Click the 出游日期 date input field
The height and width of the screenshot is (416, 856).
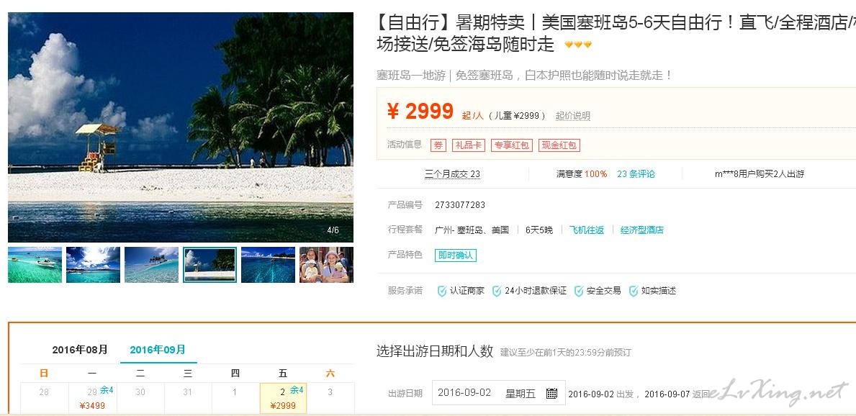pos(498,393)
